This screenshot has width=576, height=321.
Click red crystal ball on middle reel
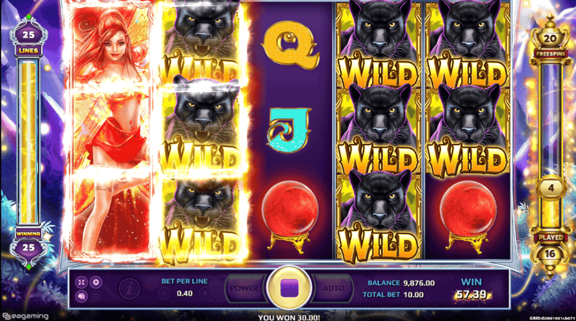290,215
